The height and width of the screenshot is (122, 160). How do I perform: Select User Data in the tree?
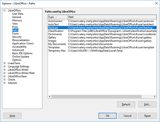(x=18, y=14)
